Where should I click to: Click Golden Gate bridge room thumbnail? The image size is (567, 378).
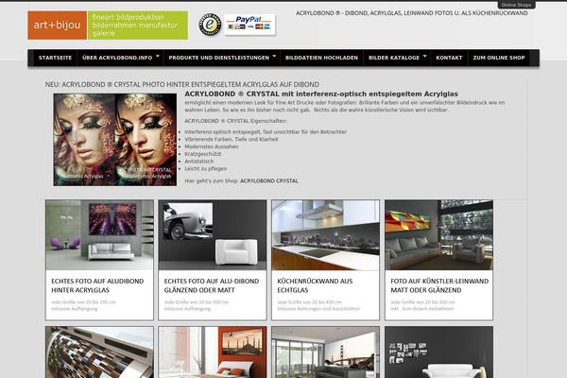(325, 352)
